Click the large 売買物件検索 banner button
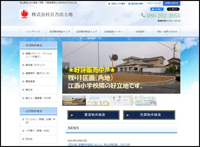 click(149, 115)
